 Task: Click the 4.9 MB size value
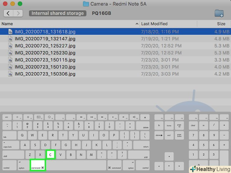[x=222, y=32]
